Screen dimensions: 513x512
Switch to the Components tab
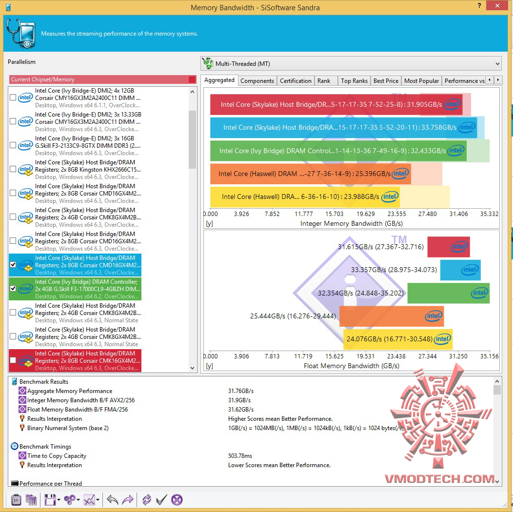tap(257, 81)
